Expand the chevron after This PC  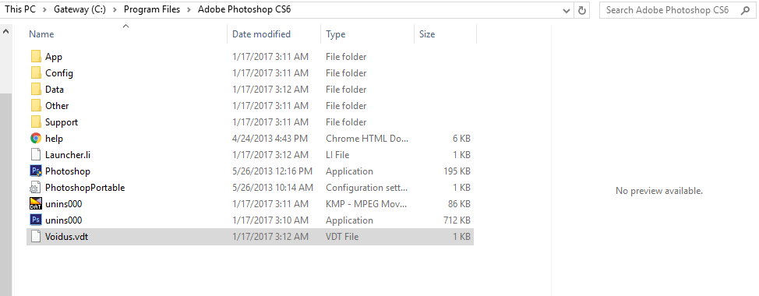coord(44,9)
